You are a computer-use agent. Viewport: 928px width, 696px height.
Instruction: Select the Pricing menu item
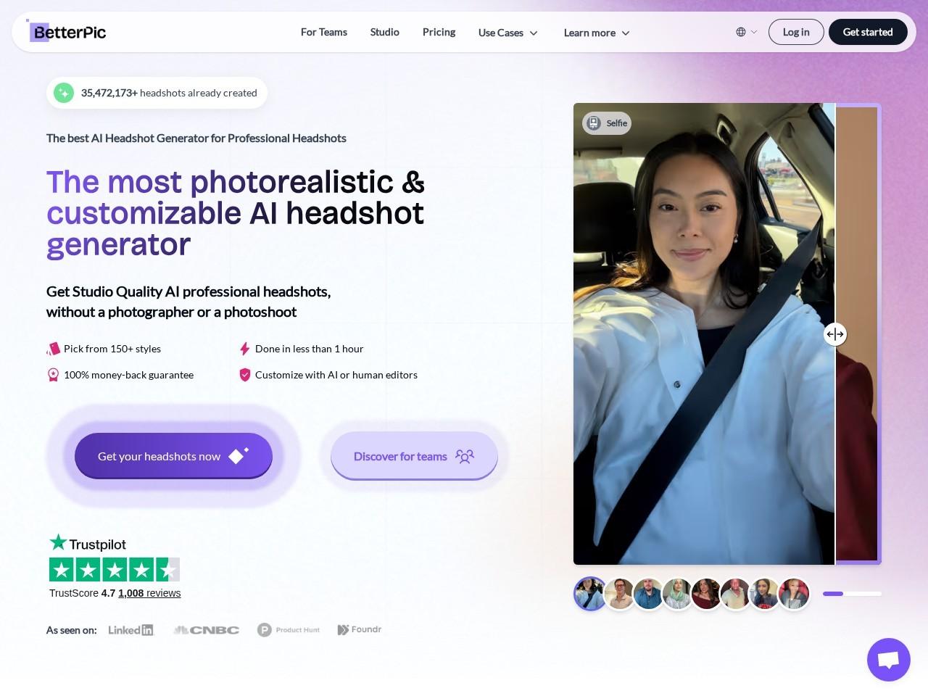pyautogui.click(x=439, y=32)
